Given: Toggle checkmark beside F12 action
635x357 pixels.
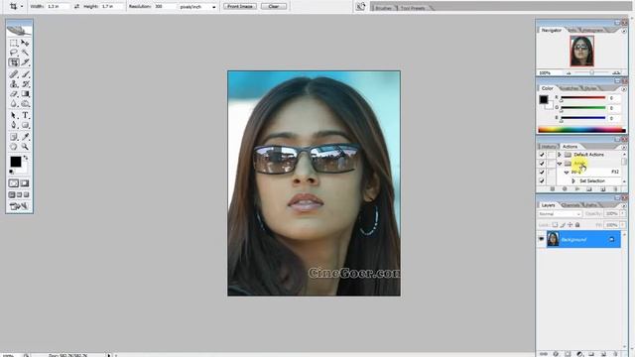Looking at the screenshot, I should (542, 172).
